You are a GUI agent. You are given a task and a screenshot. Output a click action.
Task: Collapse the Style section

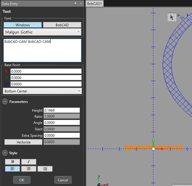[5, 153]
